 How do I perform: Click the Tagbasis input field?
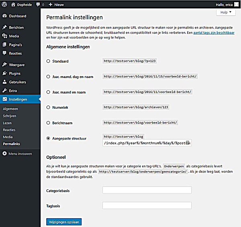(147, 205)
